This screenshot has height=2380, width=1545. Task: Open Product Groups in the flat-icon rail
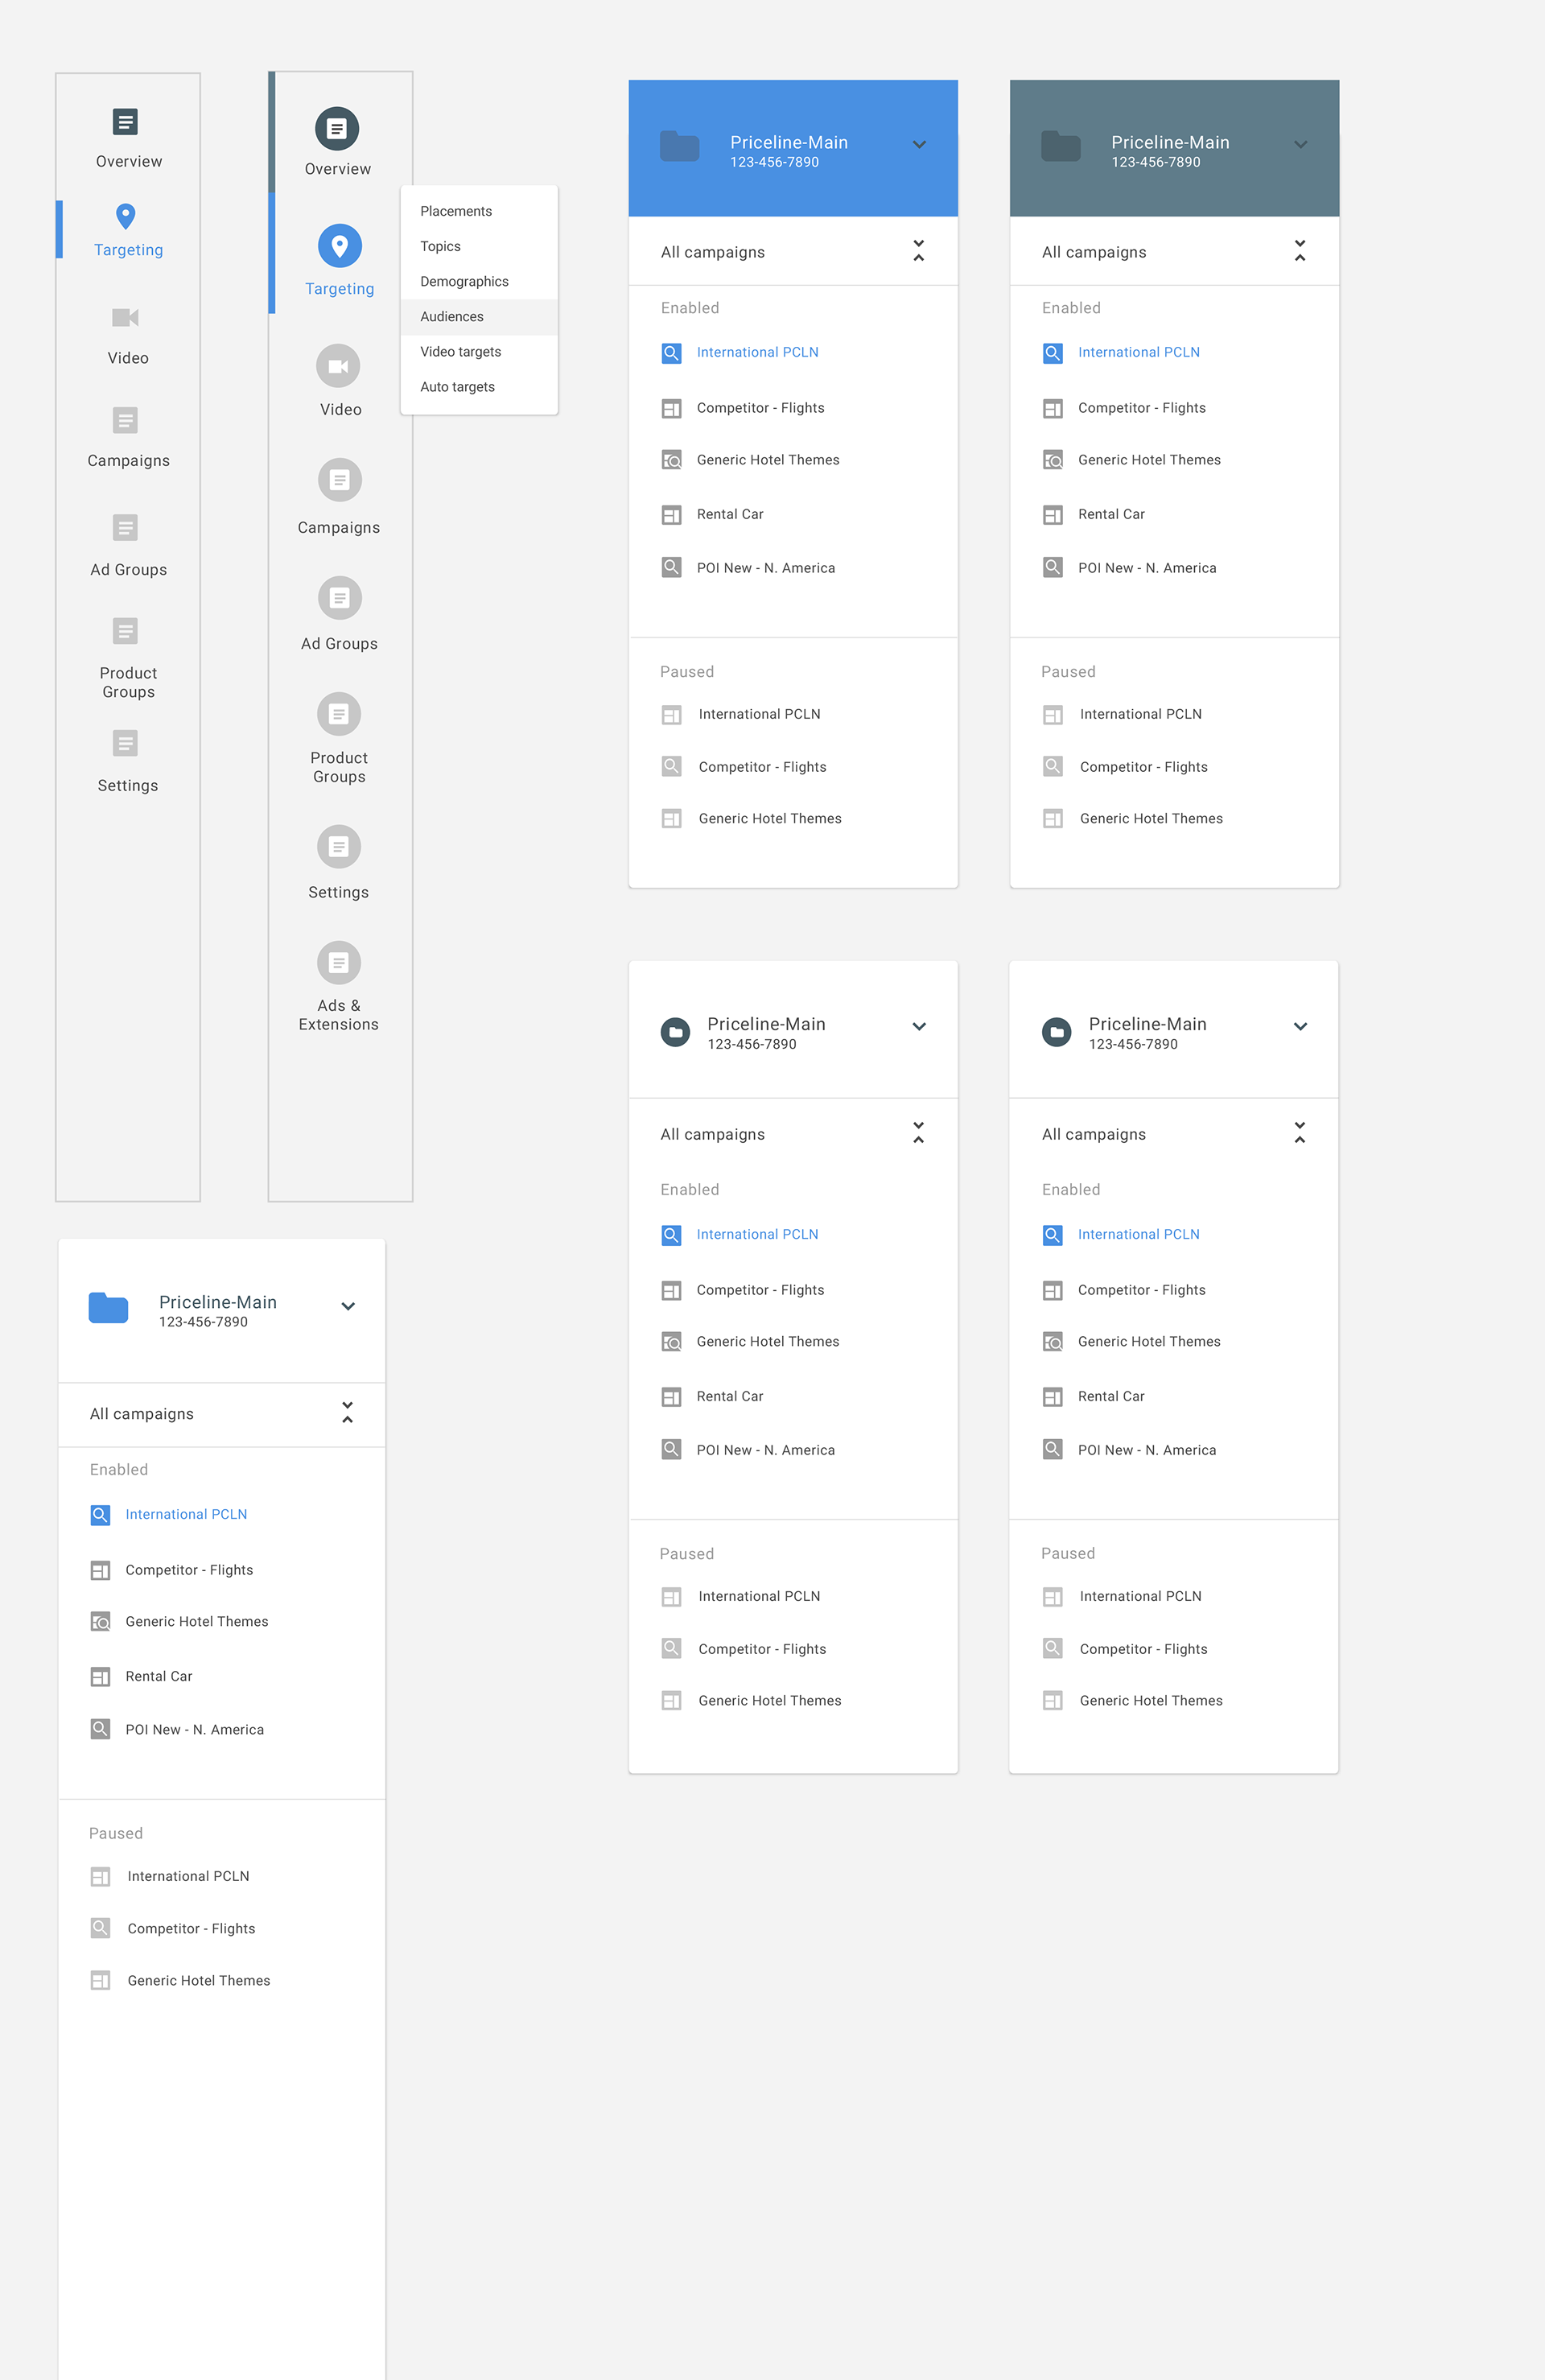pos(126,631)
